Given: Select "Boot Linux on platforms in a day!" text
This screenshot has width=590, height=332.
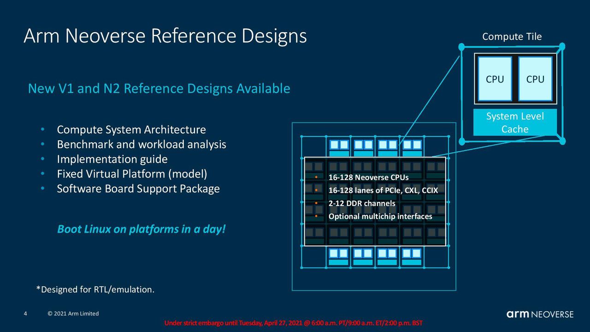Looking at the screenshot, I should point(142,229).
